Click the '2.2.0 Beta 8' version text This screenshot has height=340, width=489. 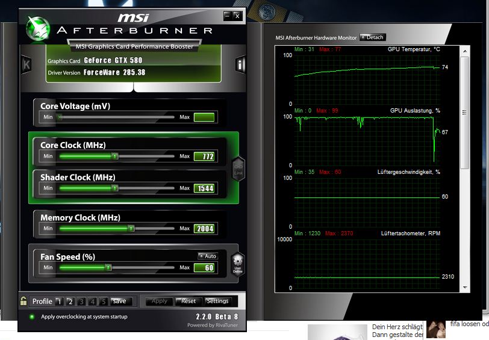tap(217, 317)
